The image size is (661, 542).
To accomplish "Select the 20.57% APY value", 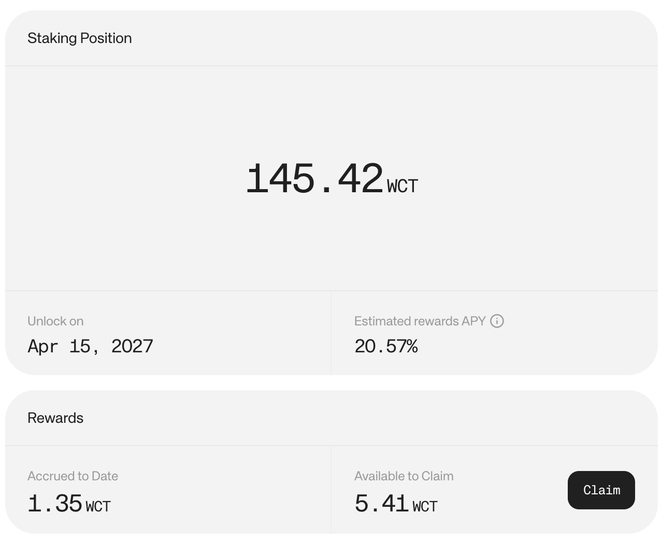I will [x=386, y=346].
